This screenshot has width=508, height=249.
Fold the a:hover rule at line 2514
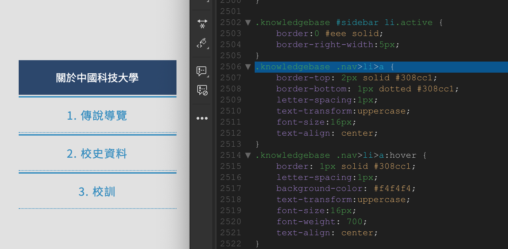click(248, 155)
